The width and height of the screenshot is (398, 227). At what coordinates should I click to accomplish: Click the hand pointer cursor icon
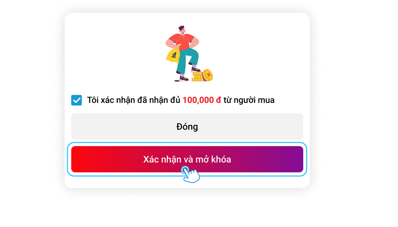tap(190, 174)
